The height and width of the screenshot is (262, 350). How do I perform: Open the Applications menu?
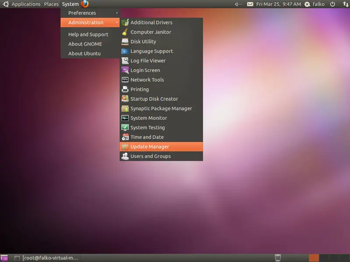pos(26,4)
